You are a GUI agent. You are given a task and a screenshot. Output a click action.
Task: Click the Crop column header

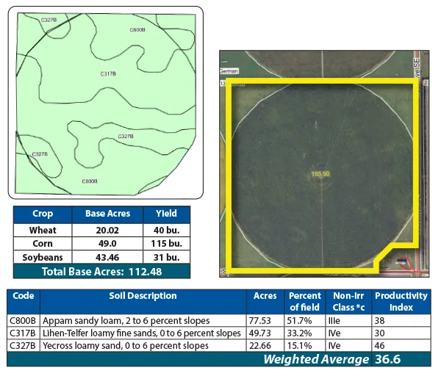click(x=43, y=214)
